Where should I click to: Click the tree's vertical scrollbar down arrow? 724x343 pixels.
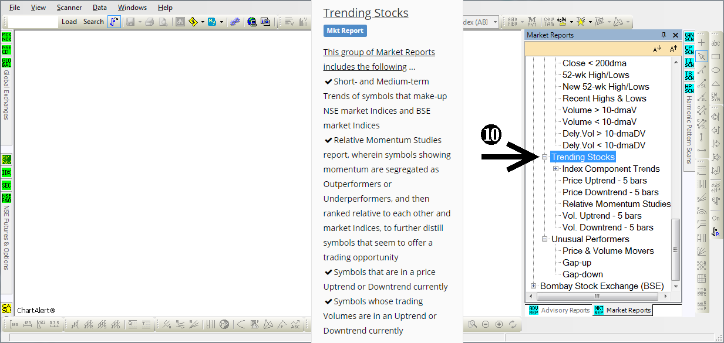(676, 287)
